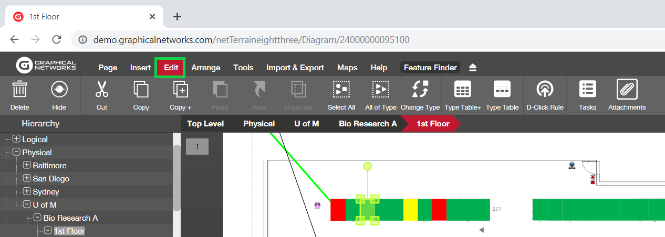Click the Hide toolbar icon
Viewport: 665px width, 237px height.
(x=59, y=89)
